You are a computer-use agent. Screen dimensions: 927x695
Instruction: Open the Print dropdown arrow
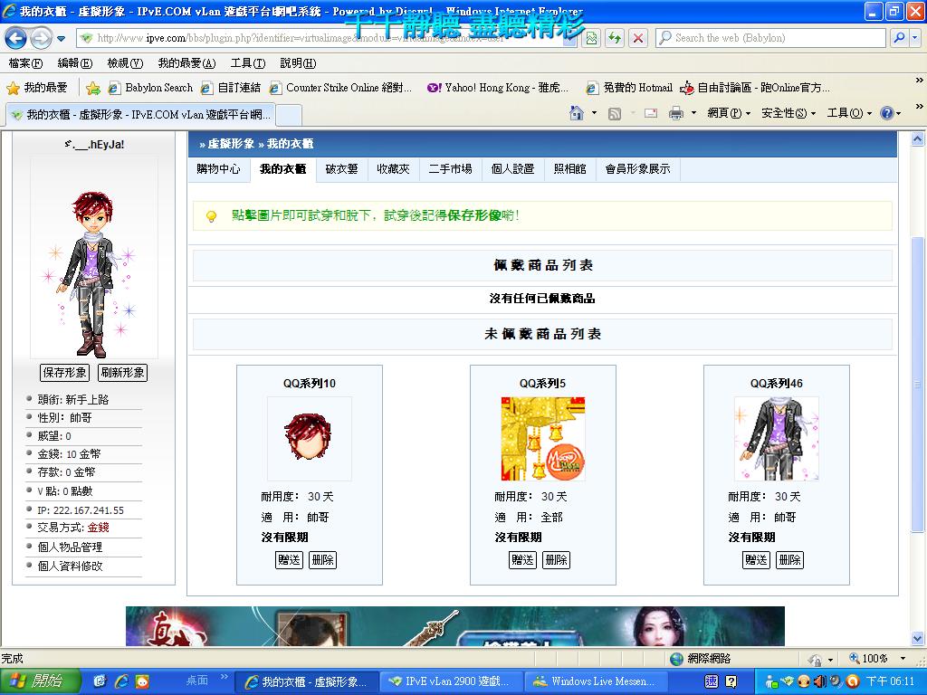pos(693,113)
